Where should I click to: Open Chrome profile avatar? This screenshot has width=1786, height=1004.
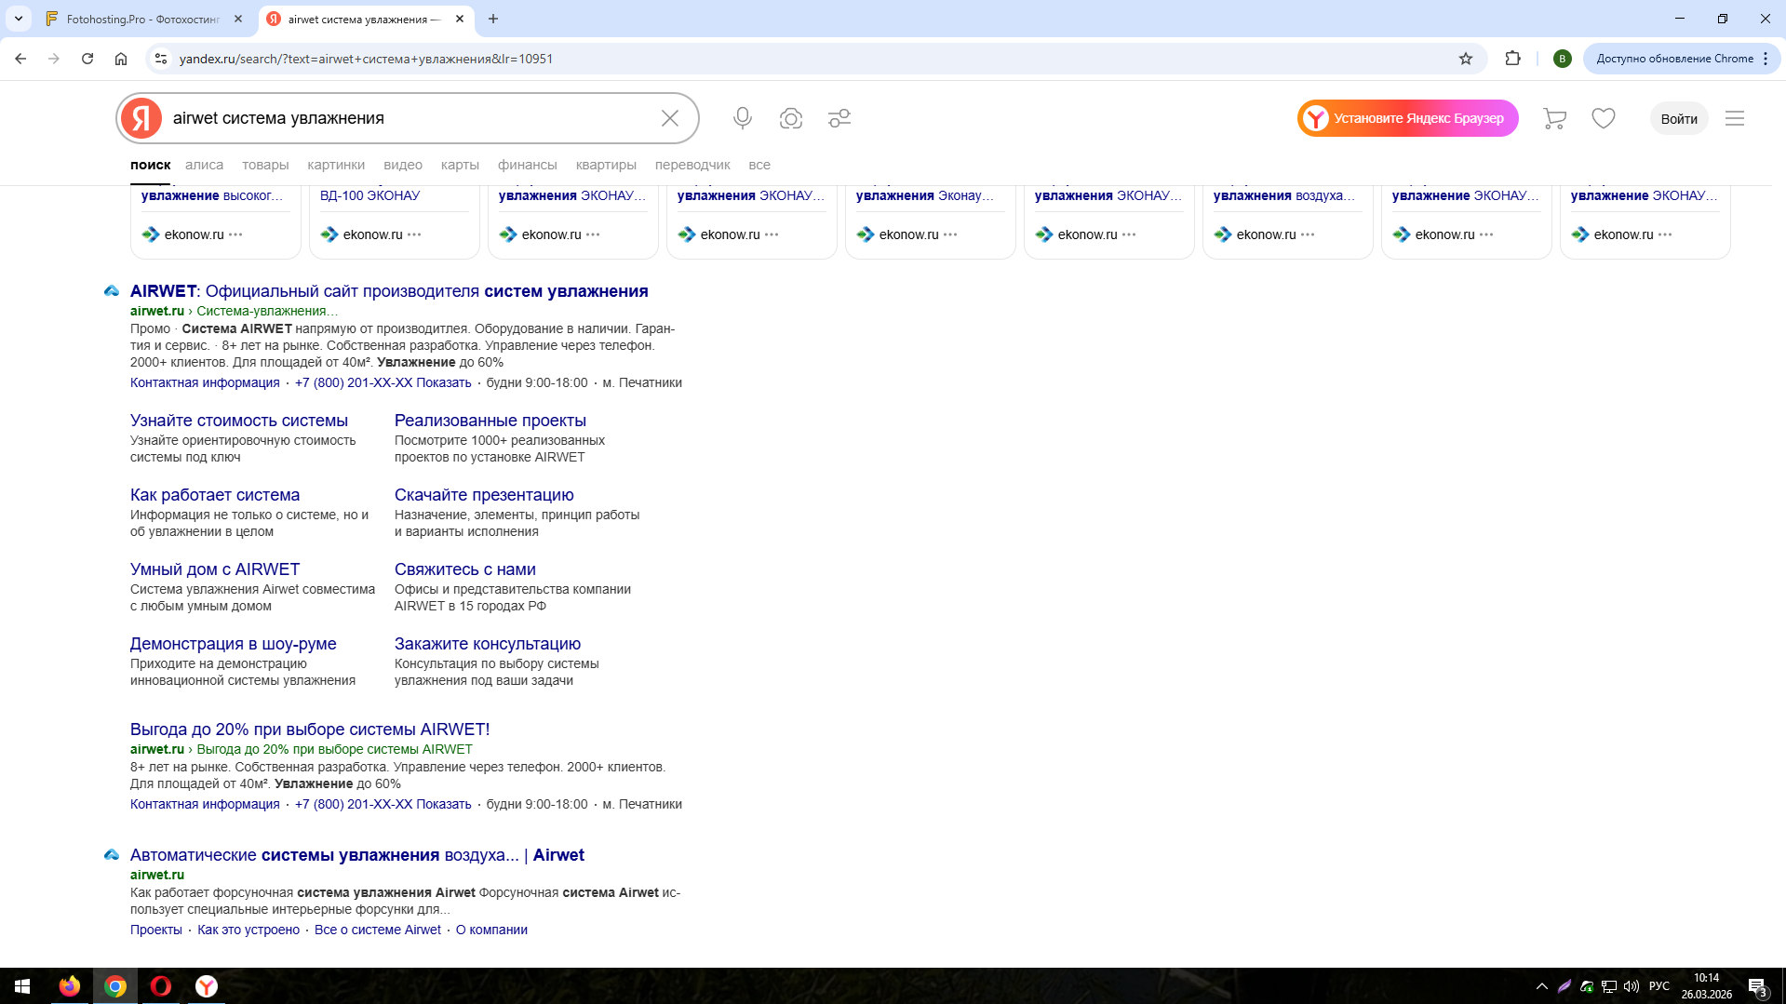click(1563, 59)
